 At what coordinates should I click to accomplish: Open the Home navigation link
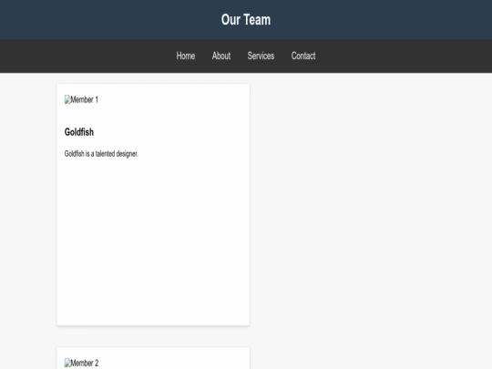[186, 56]
